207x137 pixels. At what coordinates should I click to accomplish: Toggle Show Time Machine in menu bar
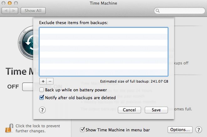coord(83,129)
